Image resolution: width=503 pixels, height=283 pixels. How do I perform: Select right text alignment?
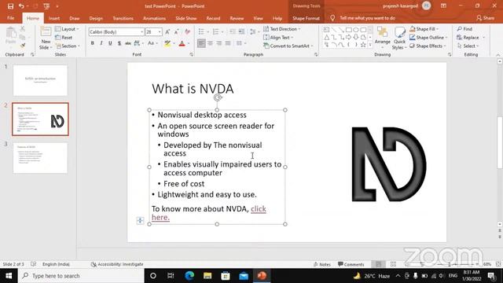coord(219,43)
